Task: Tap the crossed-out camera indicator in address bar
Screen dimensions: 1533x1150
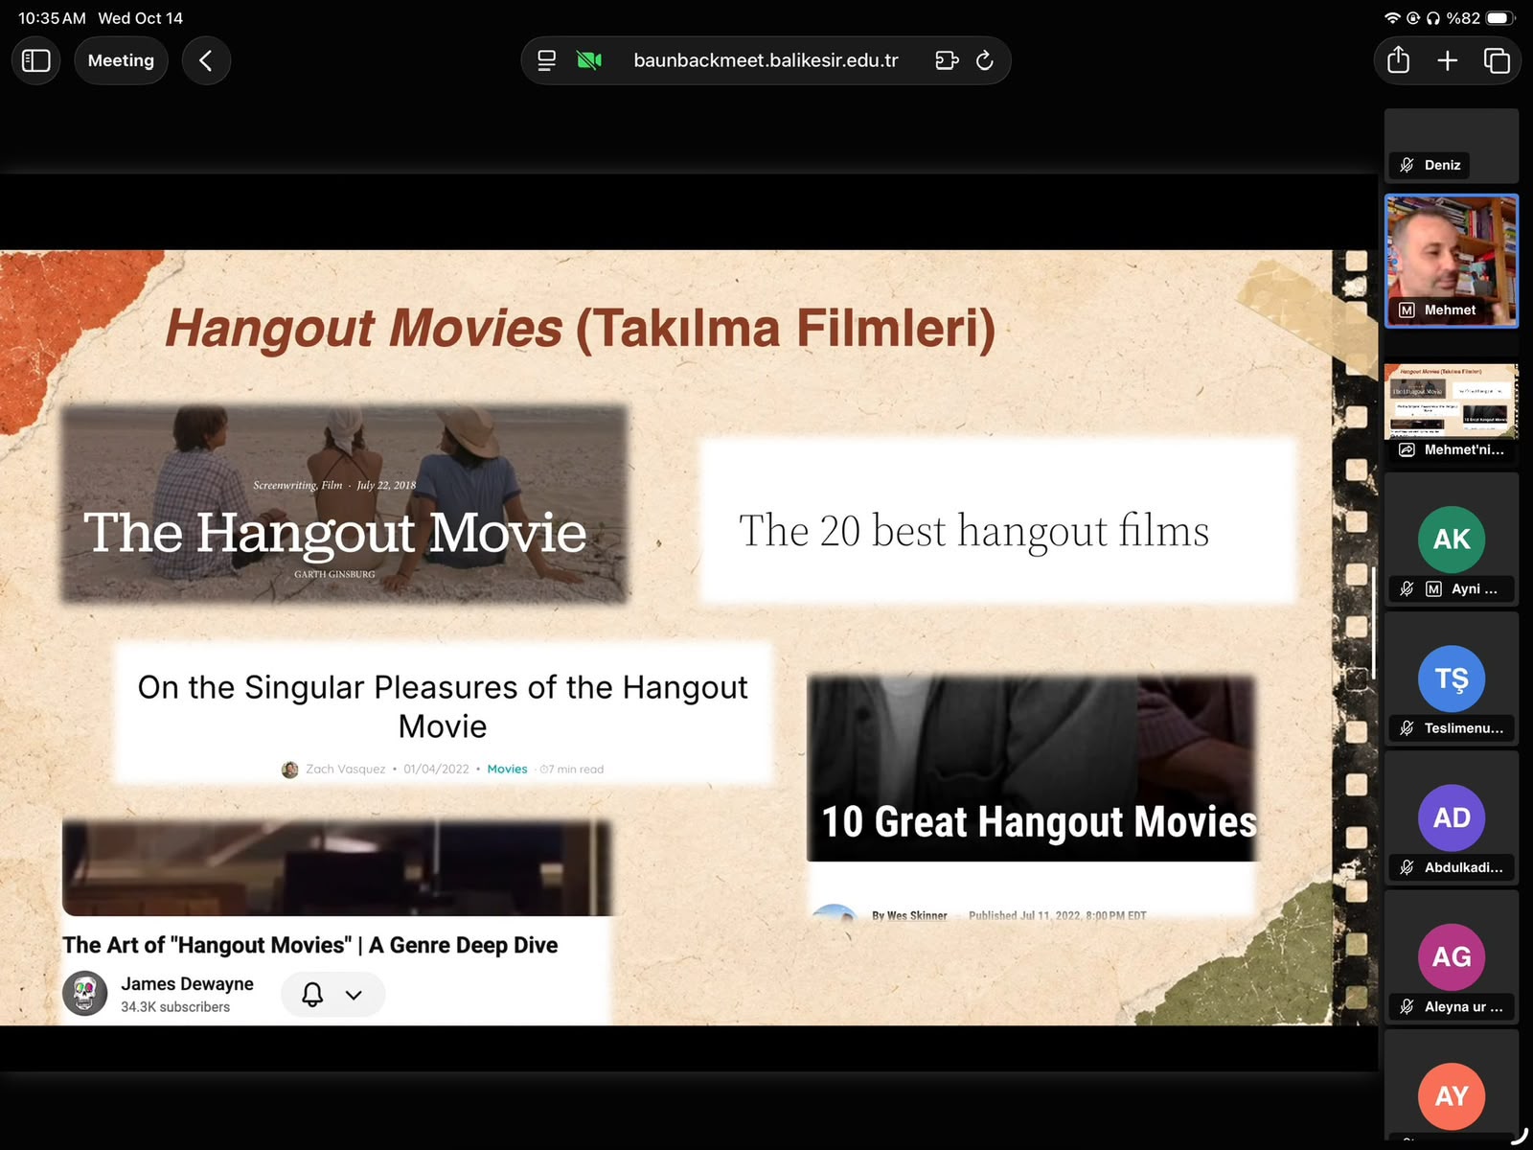Action: click(x=589, y=60)
